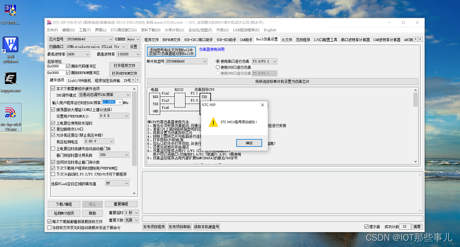Open chip model STC8H8K64U dropdown

(x=89, y=39)
